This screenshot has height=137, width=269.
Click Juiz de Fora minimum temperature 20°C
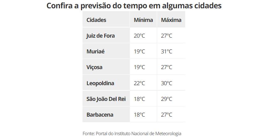click(x=139, y=36)
